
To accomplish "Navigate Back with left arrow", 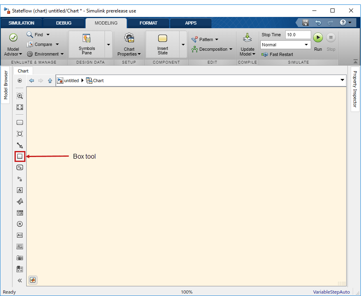I will point(31,81).
